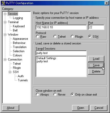Collapse the Session tree node
The width and height of the screenshot is (110, 113).
coord(5,14)
